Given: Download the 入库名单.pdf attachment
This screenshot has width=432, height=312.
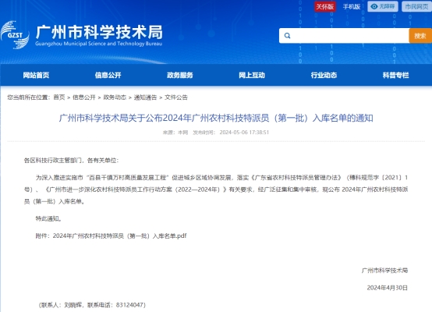Looking at the screenshot, I should coord(119,236).
